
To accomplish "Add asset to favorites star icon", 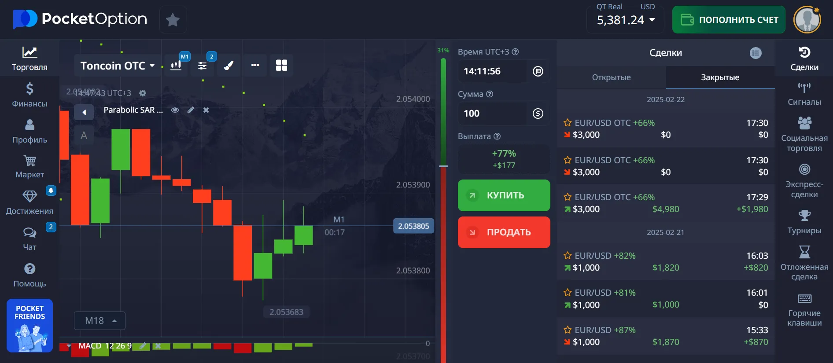I will (173, 20).
